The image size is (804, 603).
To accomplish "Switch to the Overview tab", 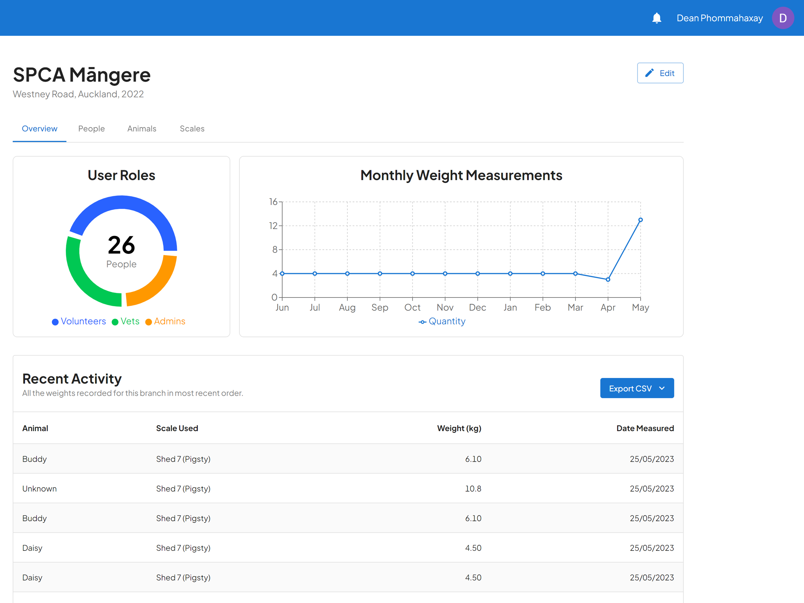I will tap(39, 129).
